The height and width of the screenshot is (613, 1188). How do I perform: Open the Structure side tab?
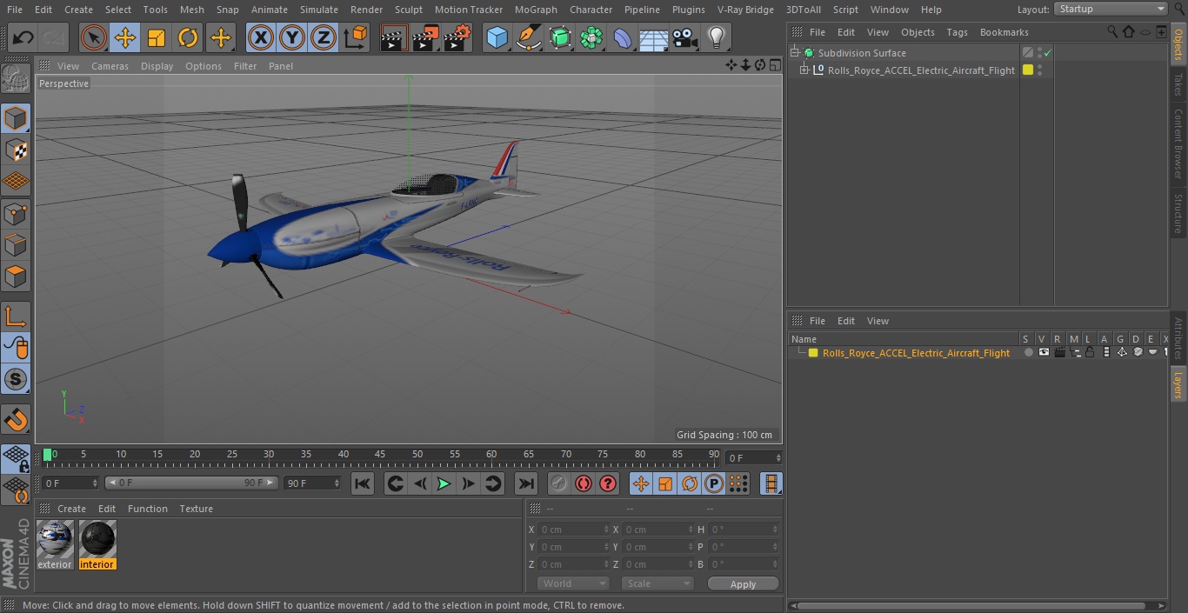pos(1178,214)
